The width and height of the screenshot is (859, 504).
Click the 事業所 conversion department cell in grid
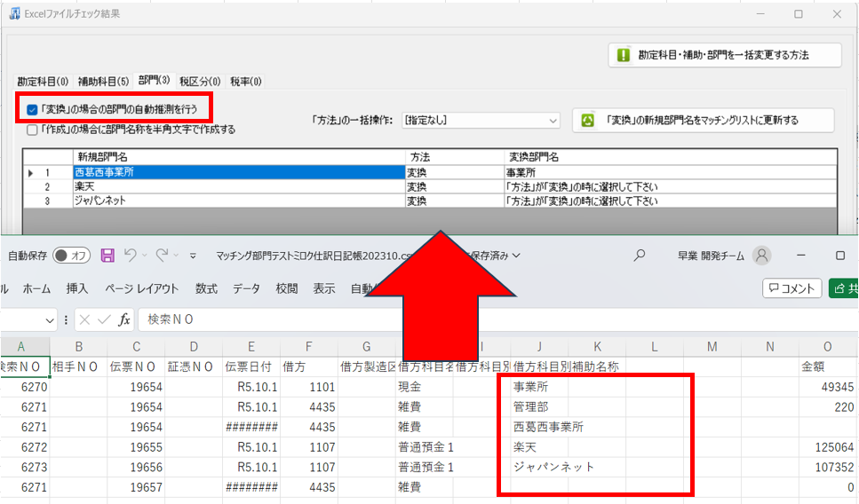670,173
